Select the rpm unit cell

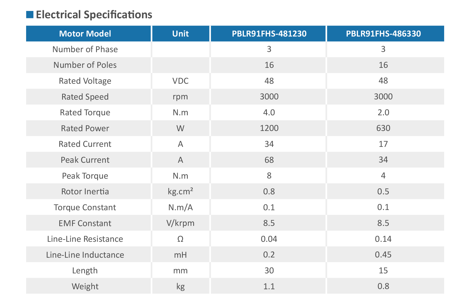[180, 97]
